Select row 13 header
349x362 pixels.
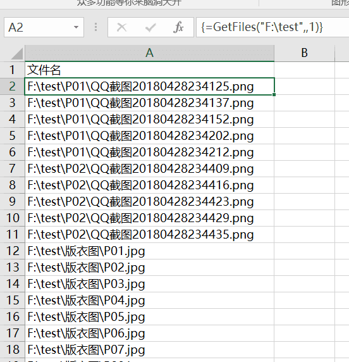pos(13,267)
